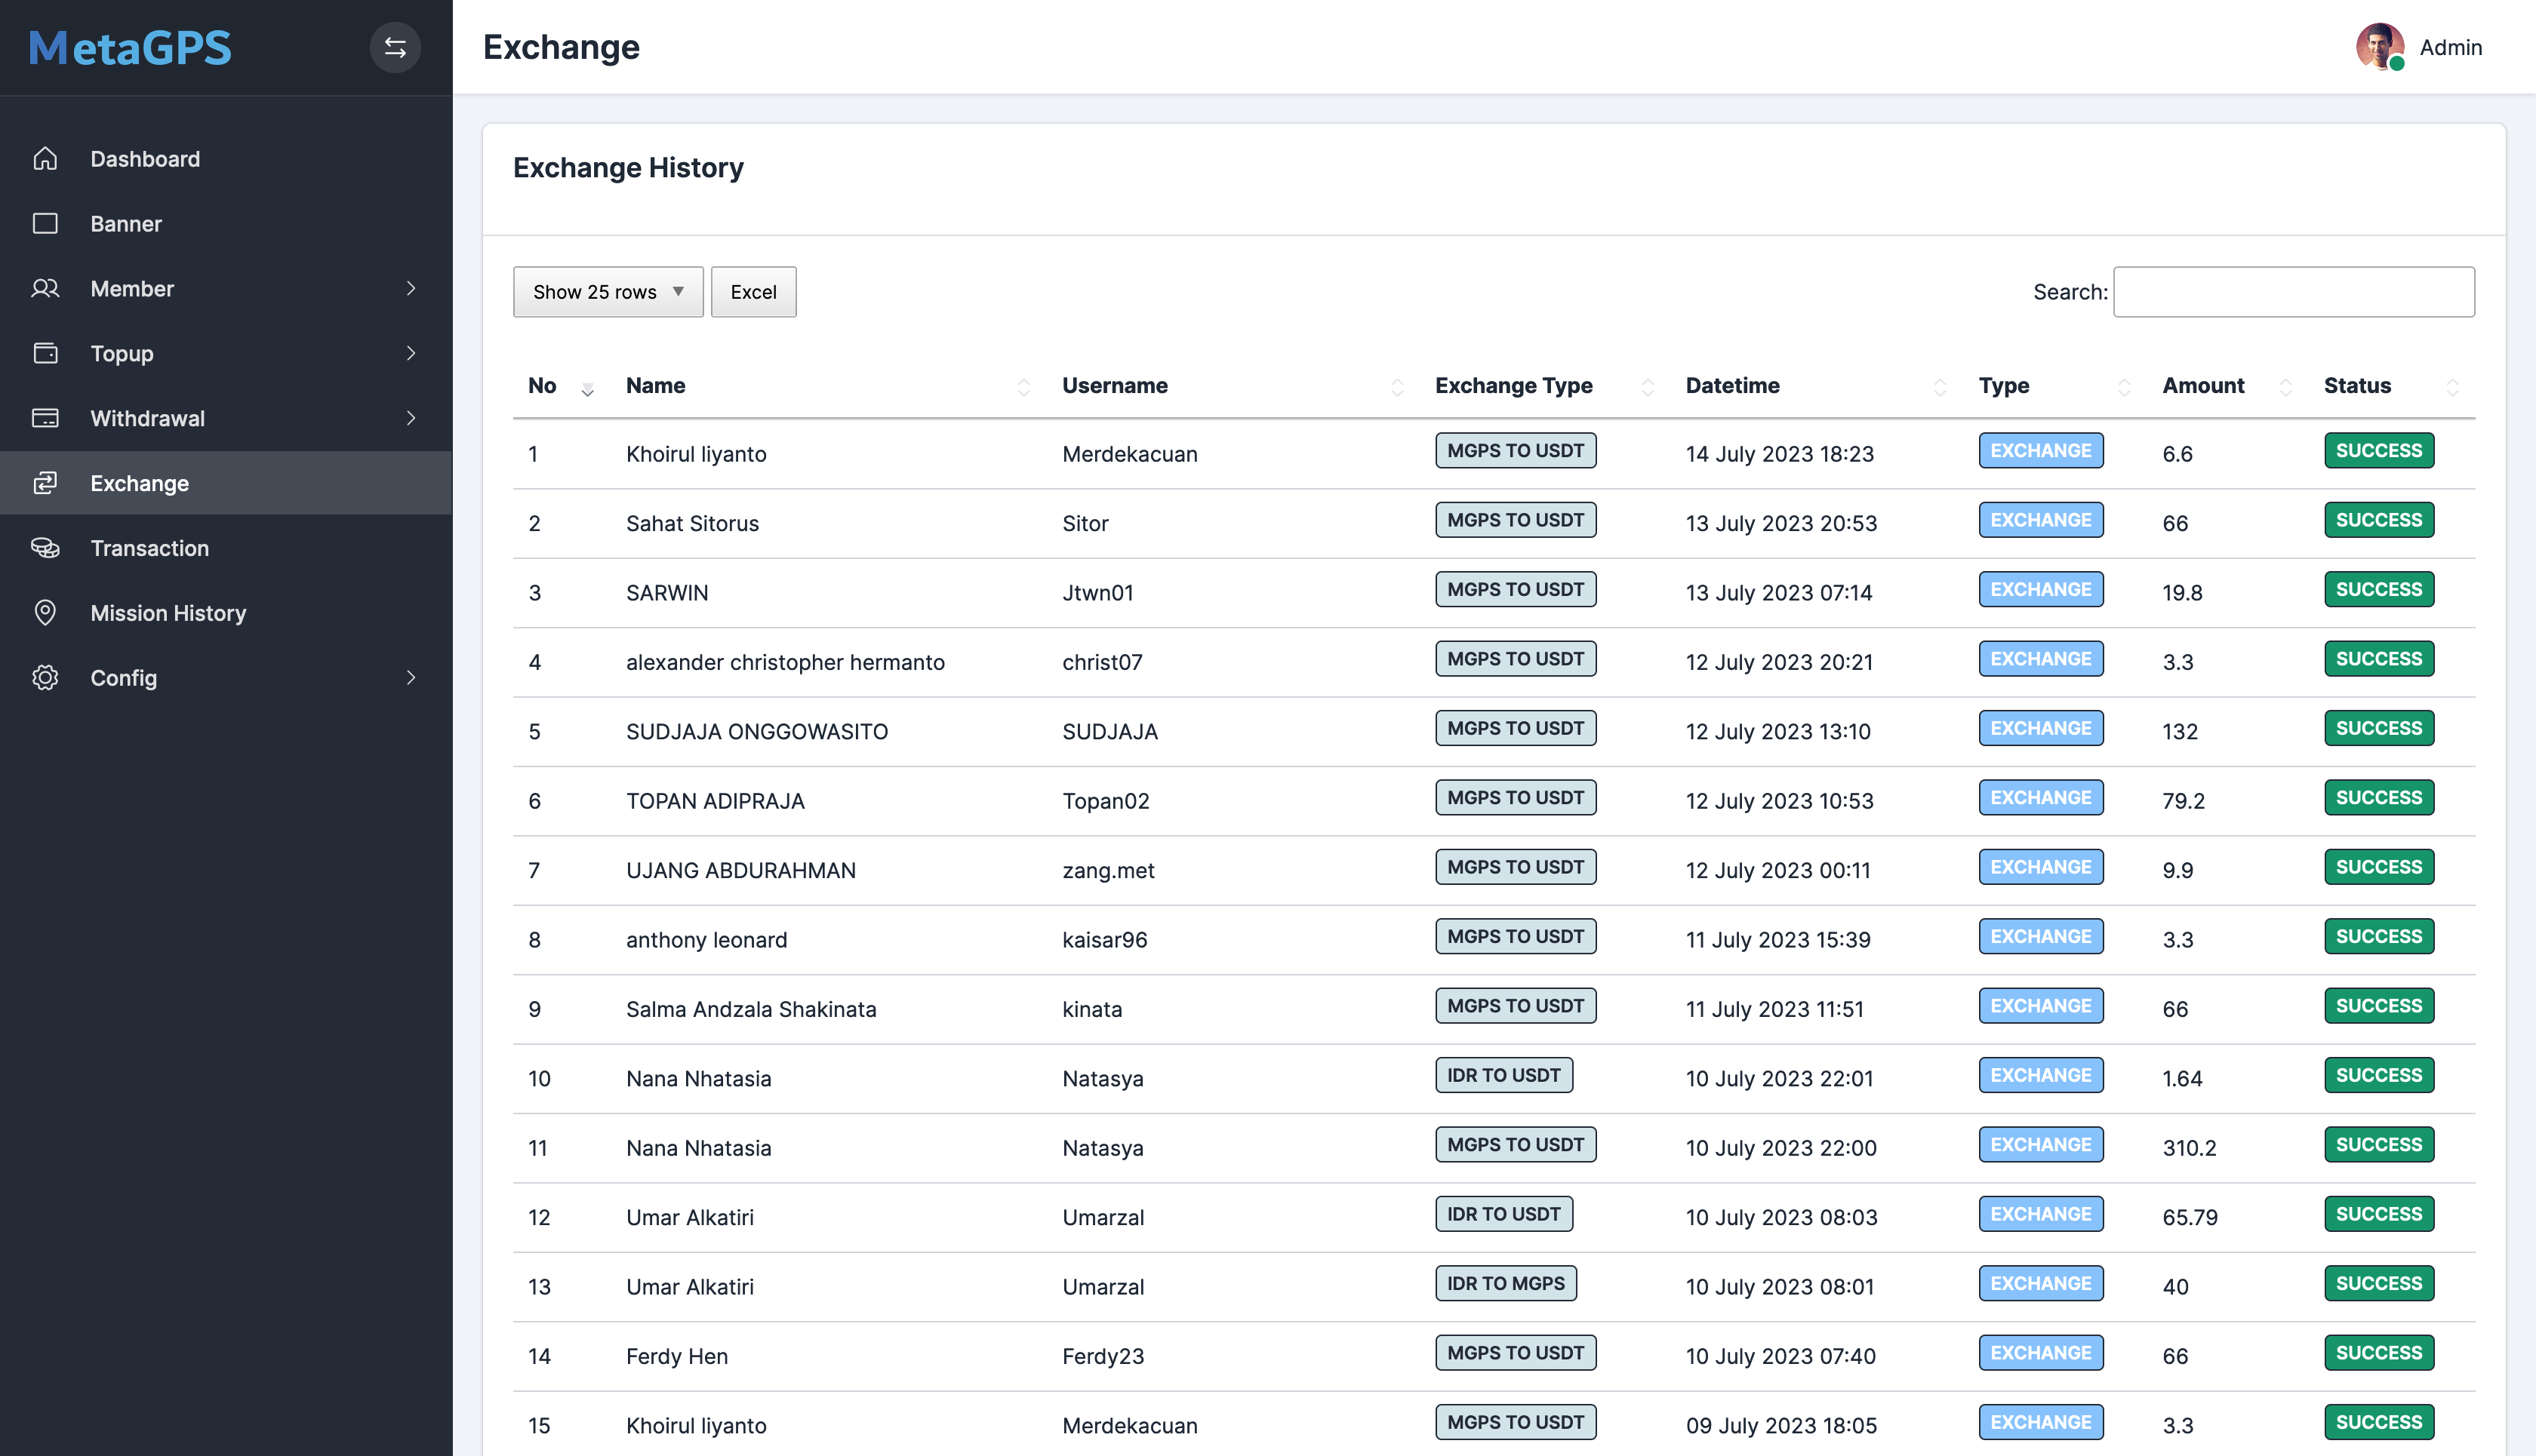Sort by Type column sort arrows
Image resolution: width=2536 pixels, height=1456 pixels.
pos(2124,387)
